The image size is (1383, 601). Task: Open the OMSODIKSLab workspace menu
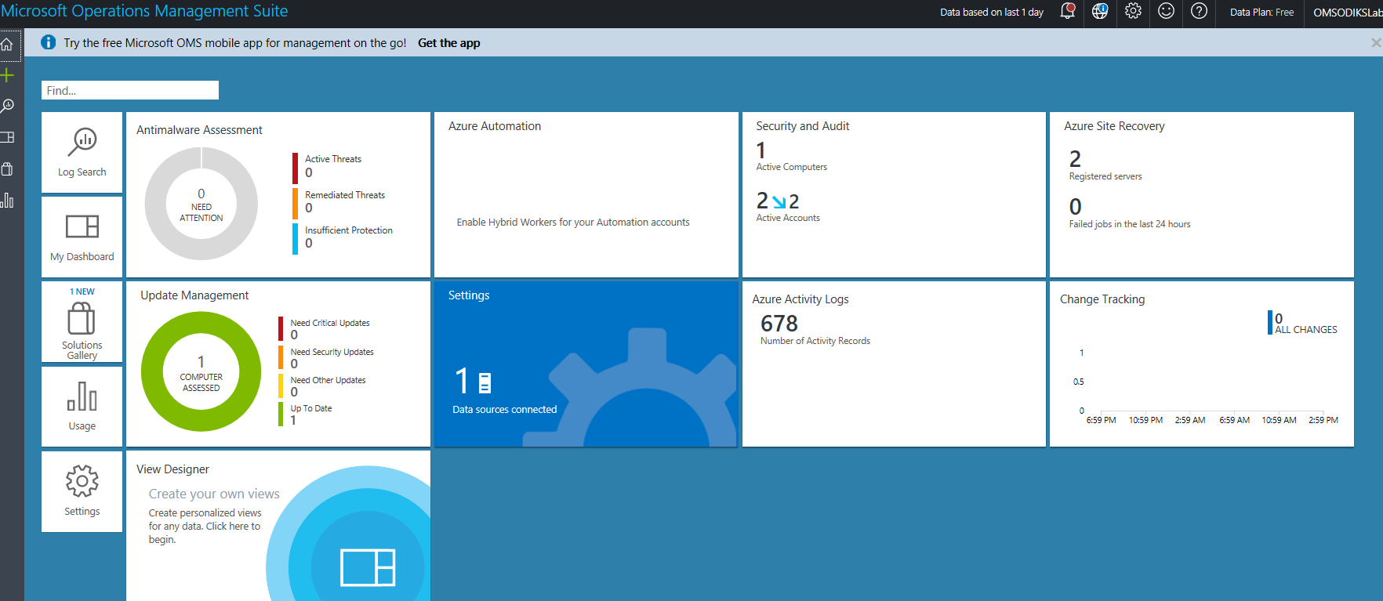(1348, 13)
